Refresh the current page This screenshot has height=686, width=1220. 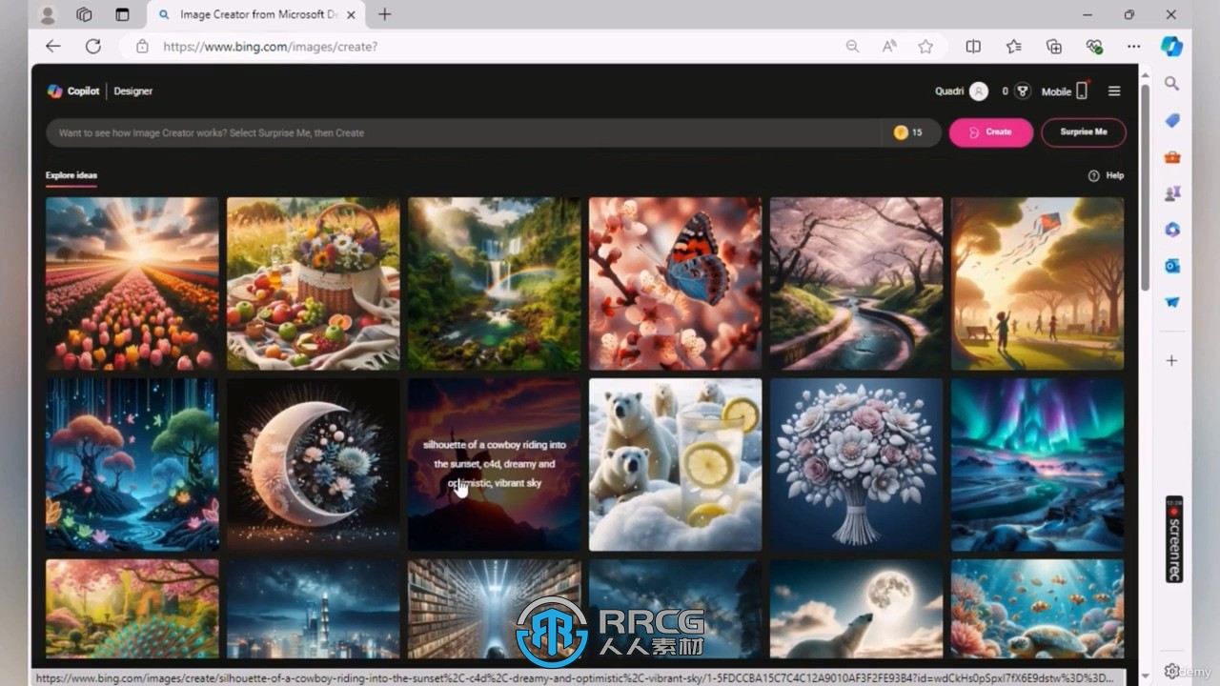pos(92,46)
